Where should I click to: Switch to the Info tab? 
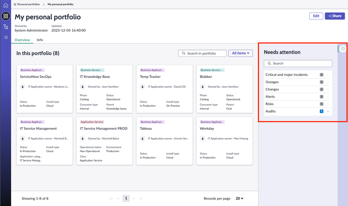[x=40, y=40]
